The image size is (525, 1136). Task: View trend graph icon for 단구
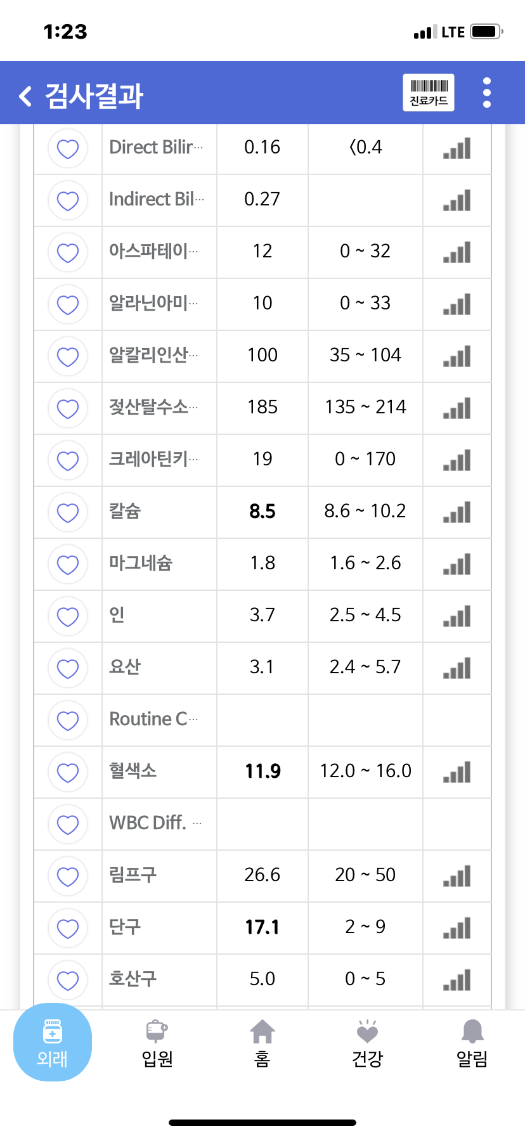(x=457, y=928)
